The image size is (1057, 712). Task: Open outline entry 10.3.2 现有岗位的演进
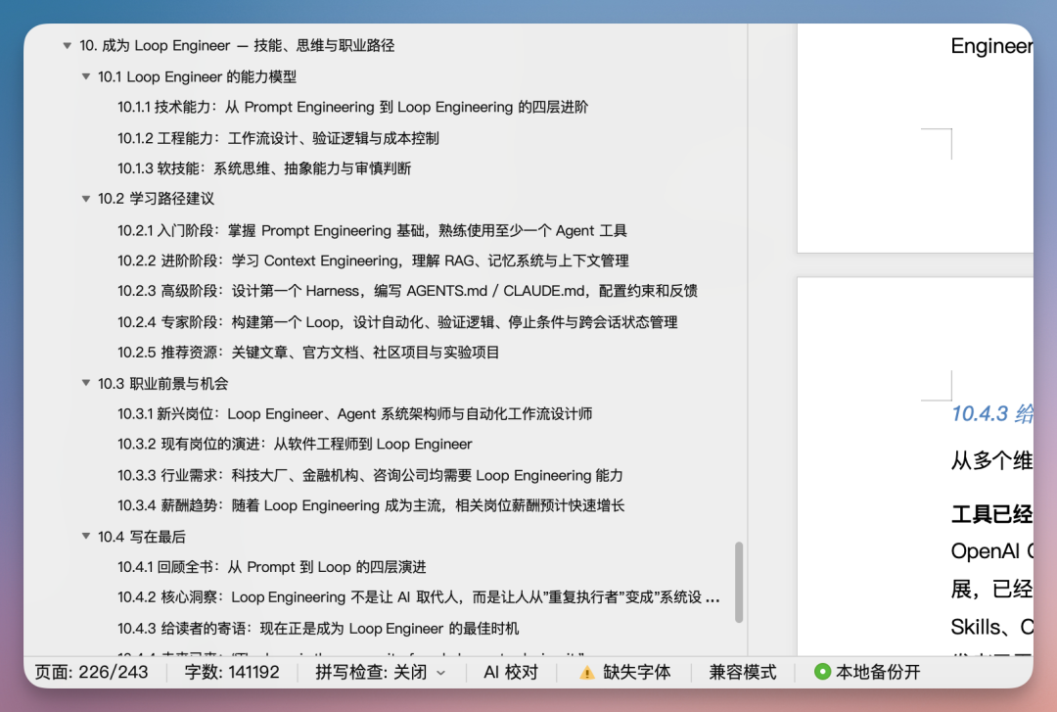point(295,444)
